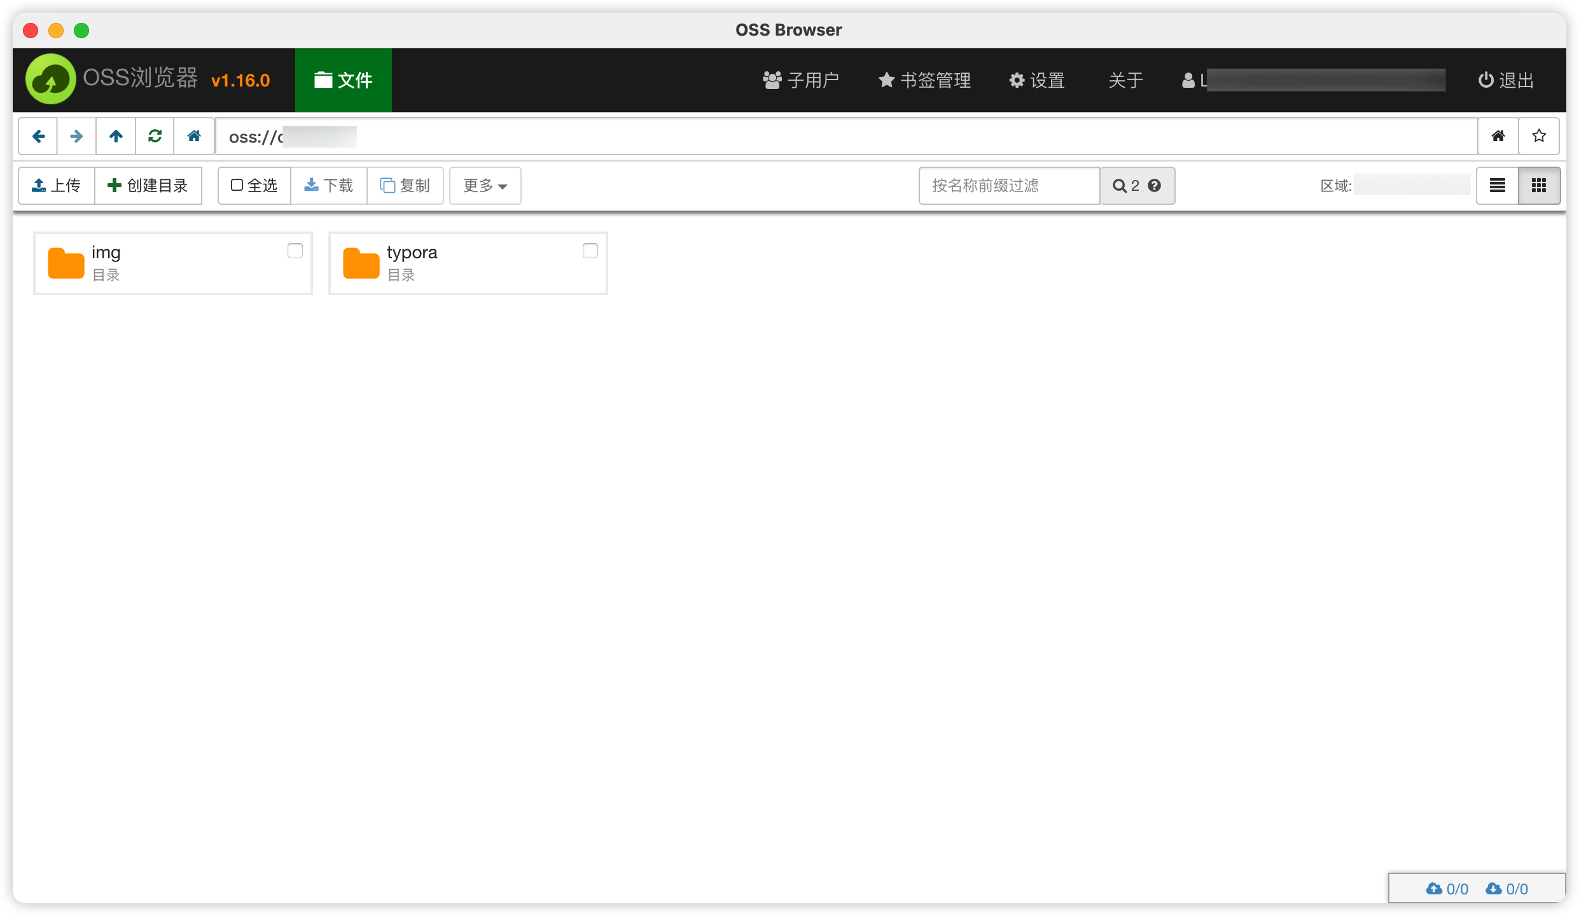Viewport: 1579px width, 916px height.
Task: Click the OSS Browser logo
Action: [50, 80]
